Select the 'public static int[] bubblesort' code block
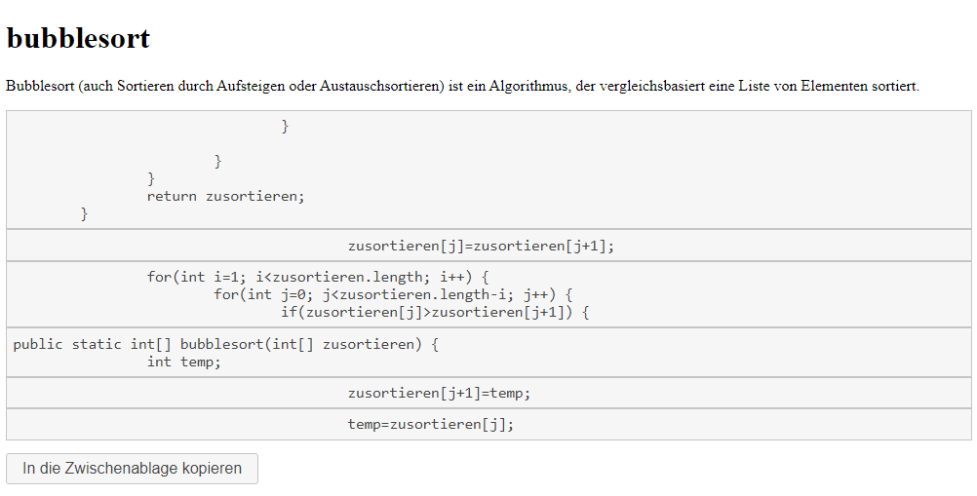This screenshot has width=977, height=496. pos(488,352)
